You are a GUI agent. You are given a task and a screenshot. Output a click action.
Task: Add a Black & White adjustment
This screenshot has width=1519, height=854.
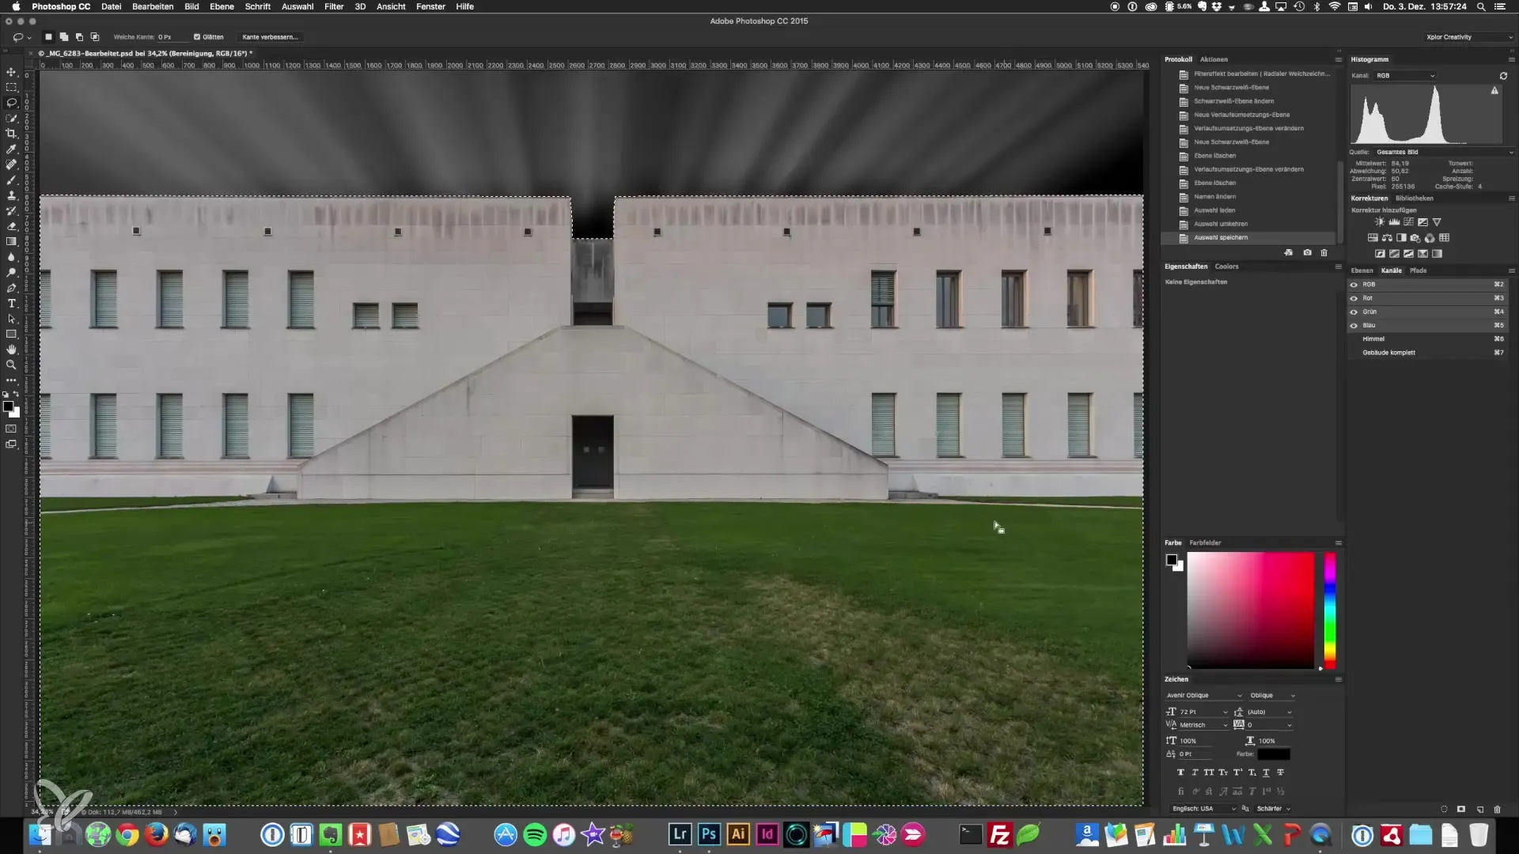click(1401, 238)
